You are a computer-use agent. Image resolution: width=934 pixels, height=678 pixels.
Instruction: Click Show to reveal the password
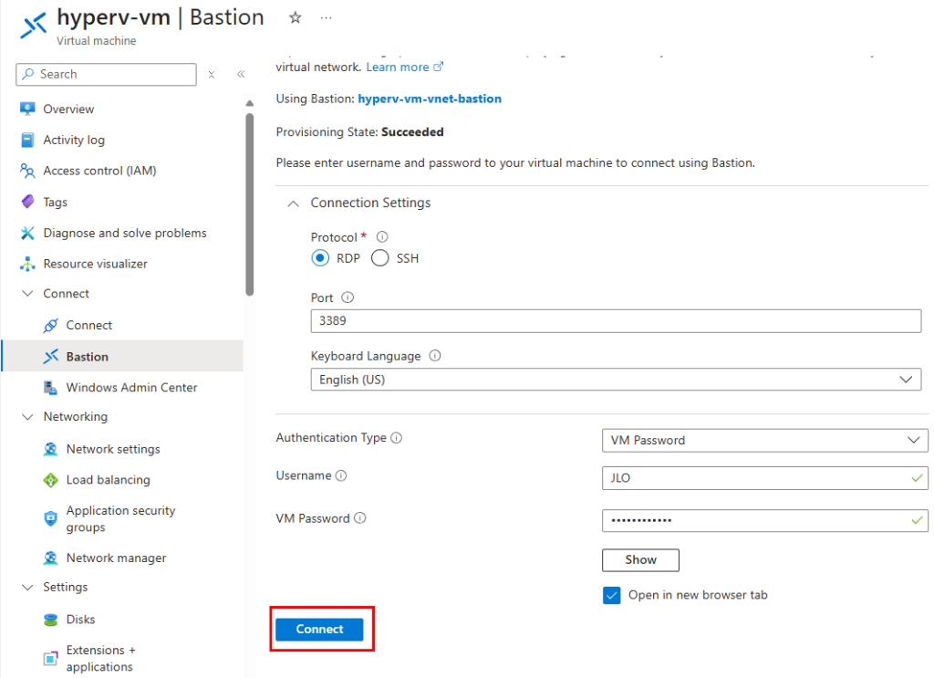point(640,560)
